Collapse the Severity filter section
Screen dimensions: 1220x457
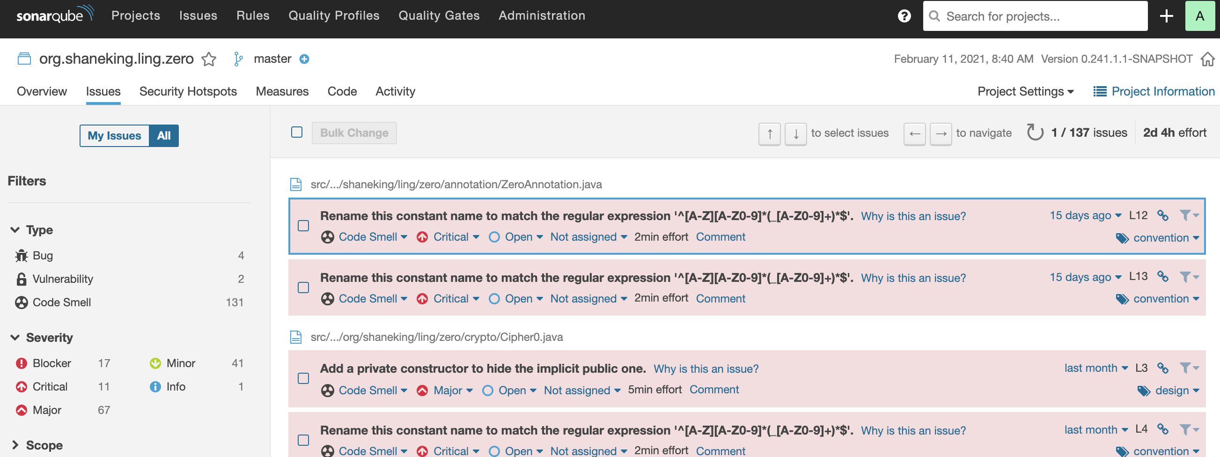pos(42,338)
